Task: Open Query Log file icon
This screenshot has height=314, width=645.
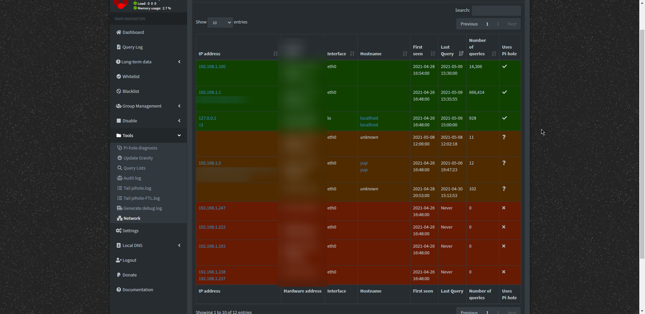Action: tap(119, 47)
